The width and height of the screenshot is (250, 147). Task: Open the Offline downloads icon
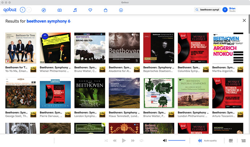coord(121,10)
